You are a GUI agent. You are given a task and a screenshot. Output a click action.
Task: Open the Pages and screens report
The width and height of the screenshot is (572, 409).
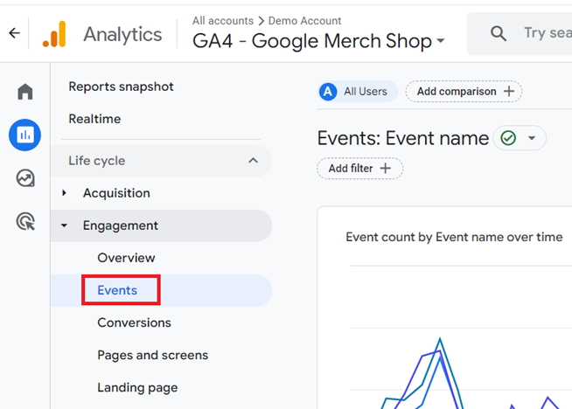click(152, 355)
